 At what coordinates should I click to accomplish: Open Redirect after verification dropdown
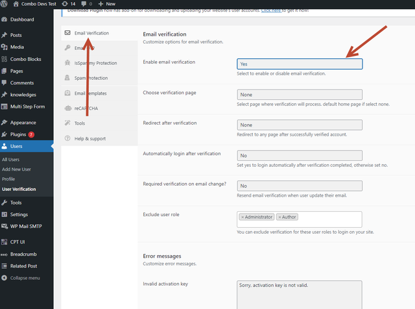point(300,125)
